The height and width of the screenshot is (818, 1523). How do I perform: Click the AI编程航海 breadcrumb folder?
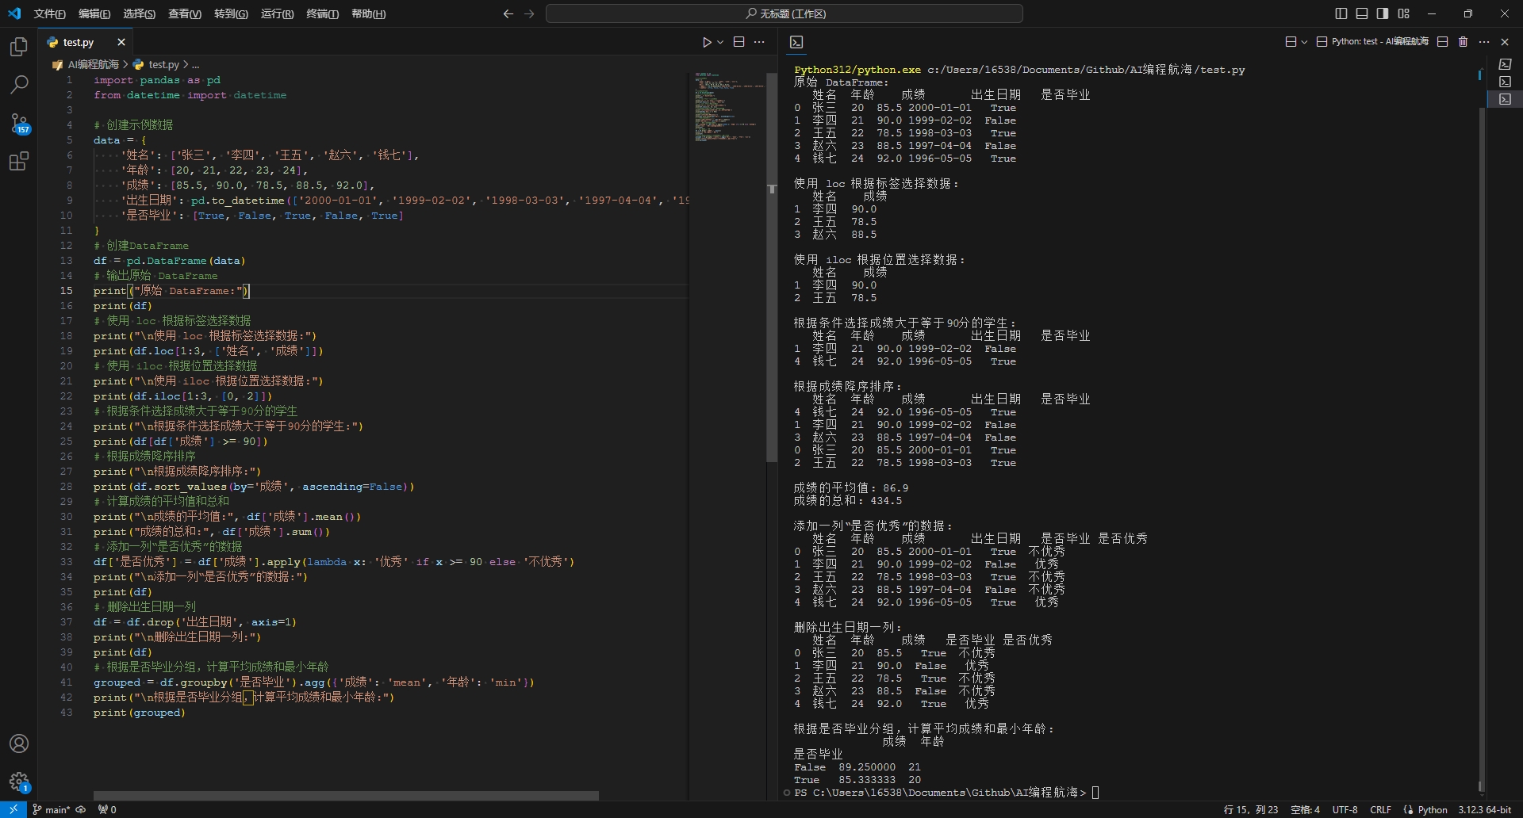(86, 64)
